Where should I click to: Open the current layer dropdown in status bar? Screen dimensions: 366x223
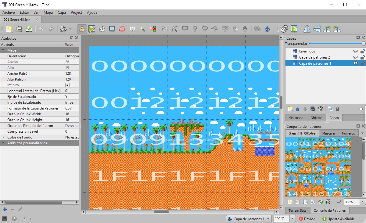(249, 219)
